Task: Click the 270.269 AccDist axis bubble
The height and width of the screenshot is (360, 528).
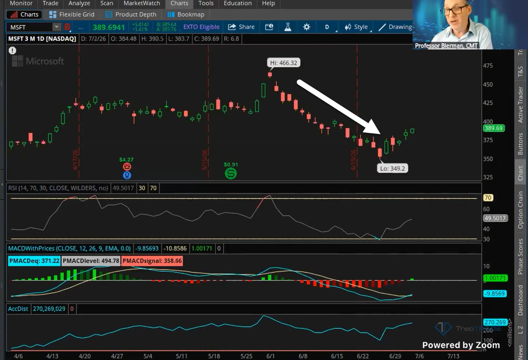Action: point(495,322)
